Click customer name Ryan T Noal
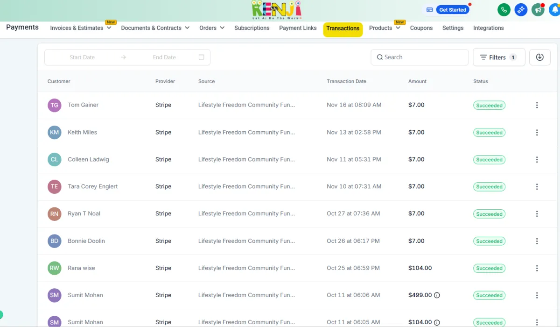 (x=84, y=213)
